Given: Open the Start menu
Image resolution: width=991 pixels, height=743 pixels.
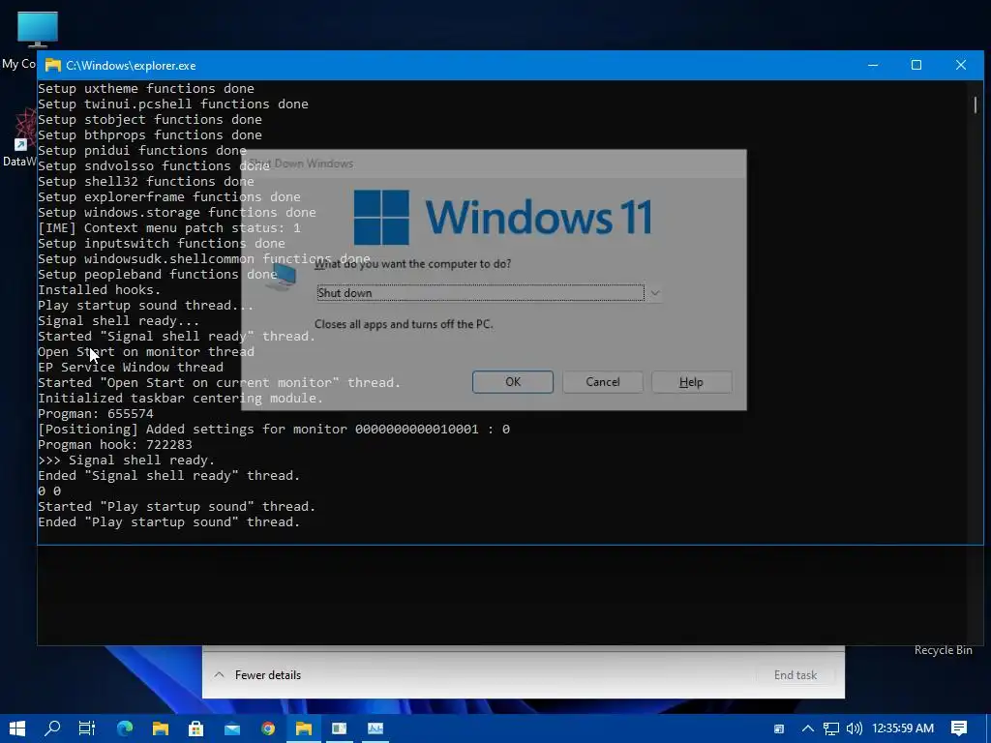Looking at the screenshot, I should coord(17,728).
